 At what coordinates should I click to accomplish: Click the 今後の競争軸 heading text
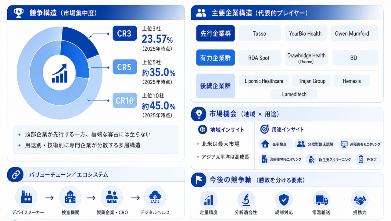[x=231, y=180]
